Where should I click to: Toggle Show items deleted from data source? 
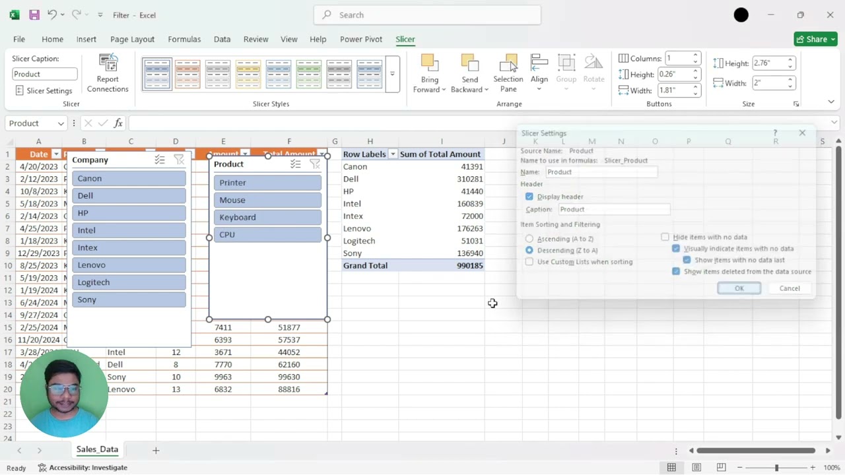pyautogui.click(x=676, y=271)
